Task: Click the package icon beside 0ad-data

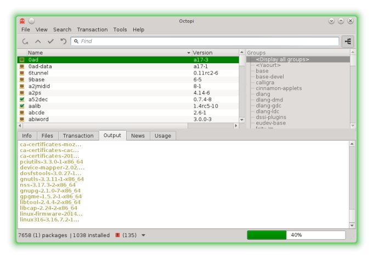Action: pos(22,66)
